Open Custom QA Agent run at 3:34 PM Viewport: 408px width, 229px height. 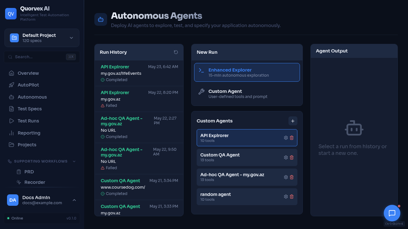139,187
